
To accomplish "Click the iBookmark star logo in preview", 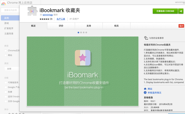I will point(83,58).
